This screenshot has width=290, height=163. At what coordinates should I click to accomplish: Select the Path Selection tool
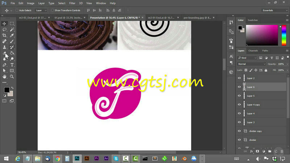4,71
